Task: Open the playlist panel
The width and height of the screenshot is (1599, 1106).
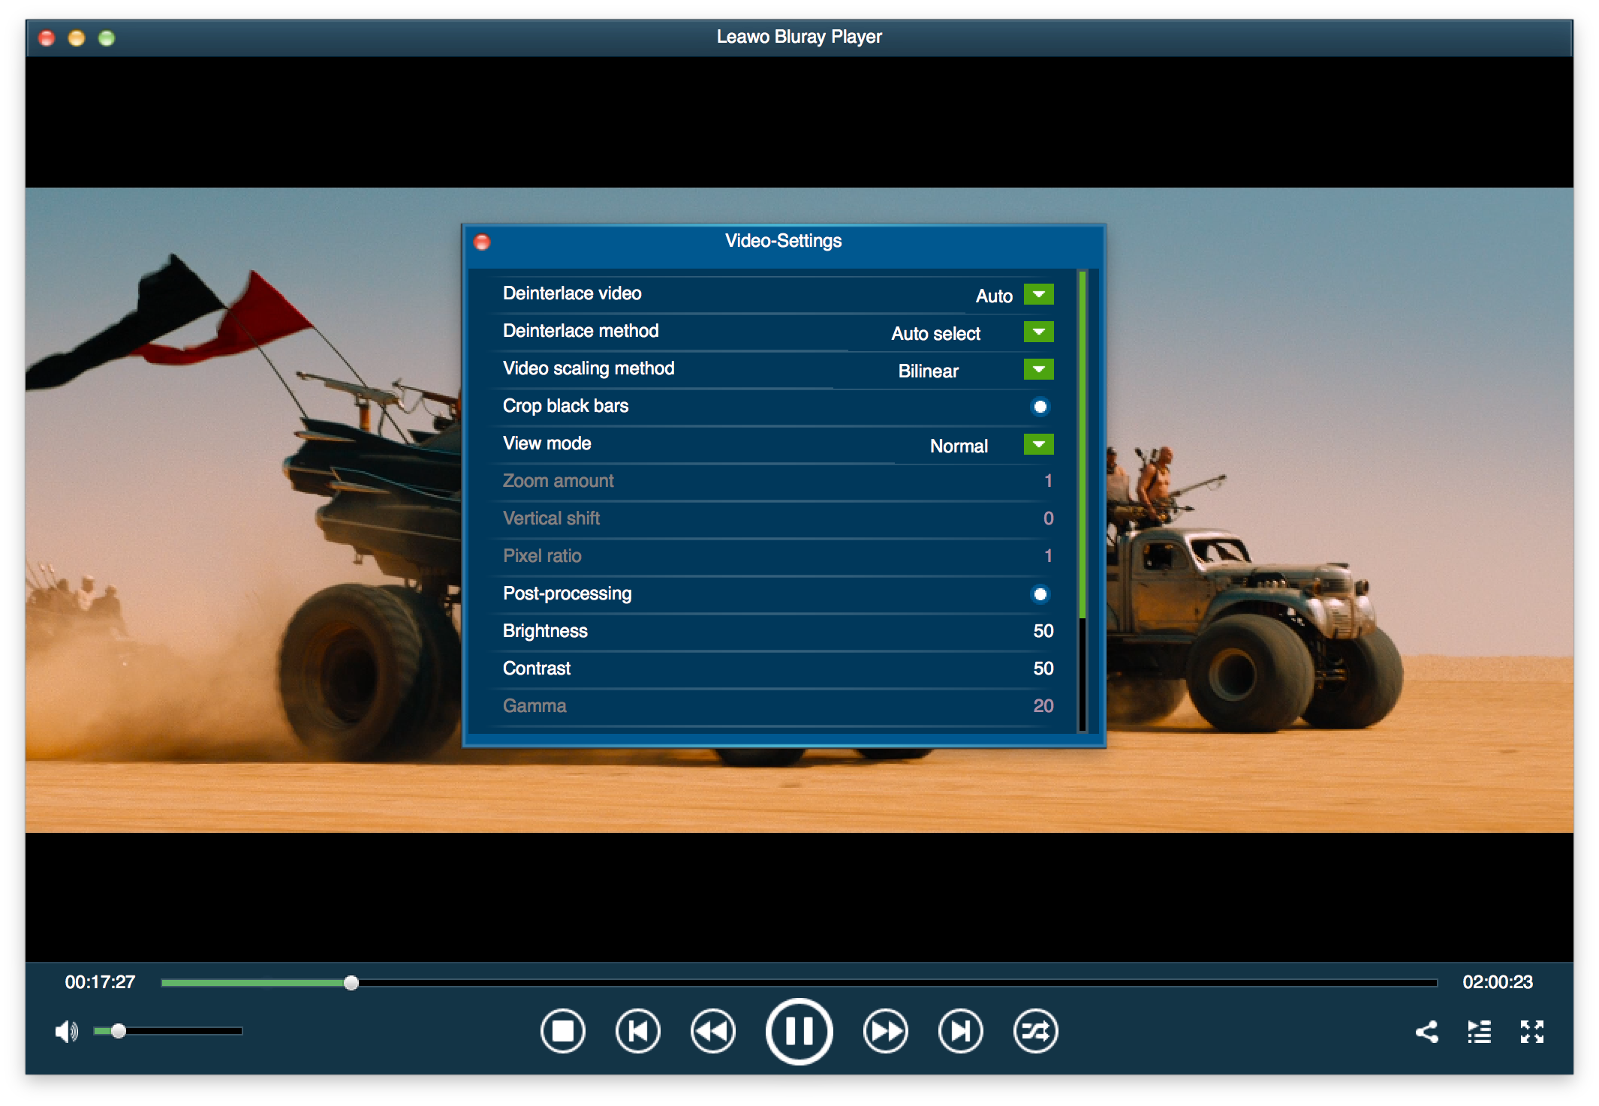Action: click(1479, 1032)
